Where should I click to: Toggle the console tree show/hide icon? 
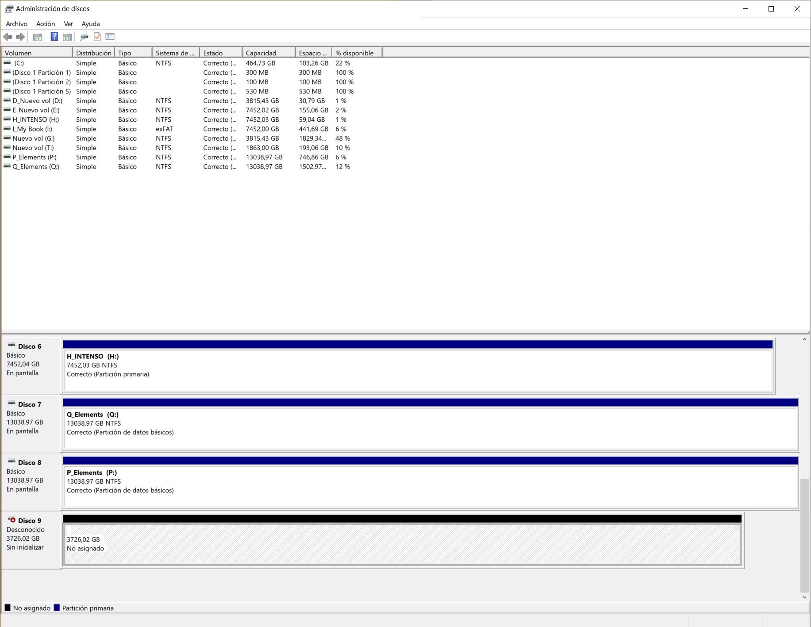[x=38, y=37]
